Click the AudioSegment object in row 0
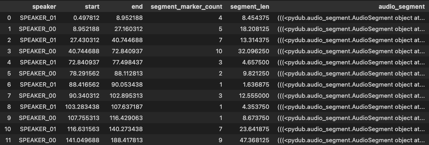 351,18
